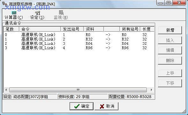Click the horizontal scrollbar right arrow

[151, 90]
